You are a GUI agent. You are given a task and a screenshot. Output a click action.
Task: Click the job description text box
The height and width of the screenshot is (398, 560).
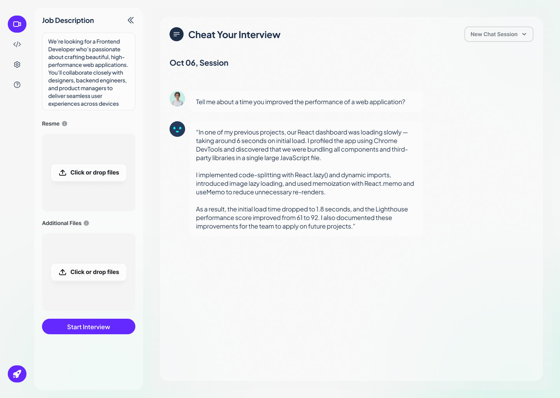click(x=89, y=72)
